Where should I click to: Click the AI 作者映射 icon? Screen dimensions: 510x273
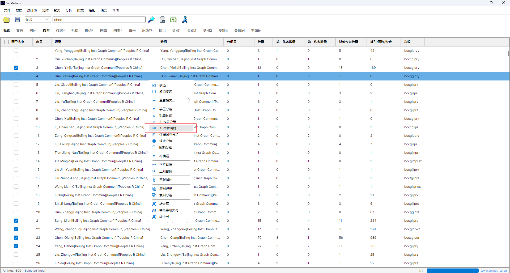(x=154, y=128)
